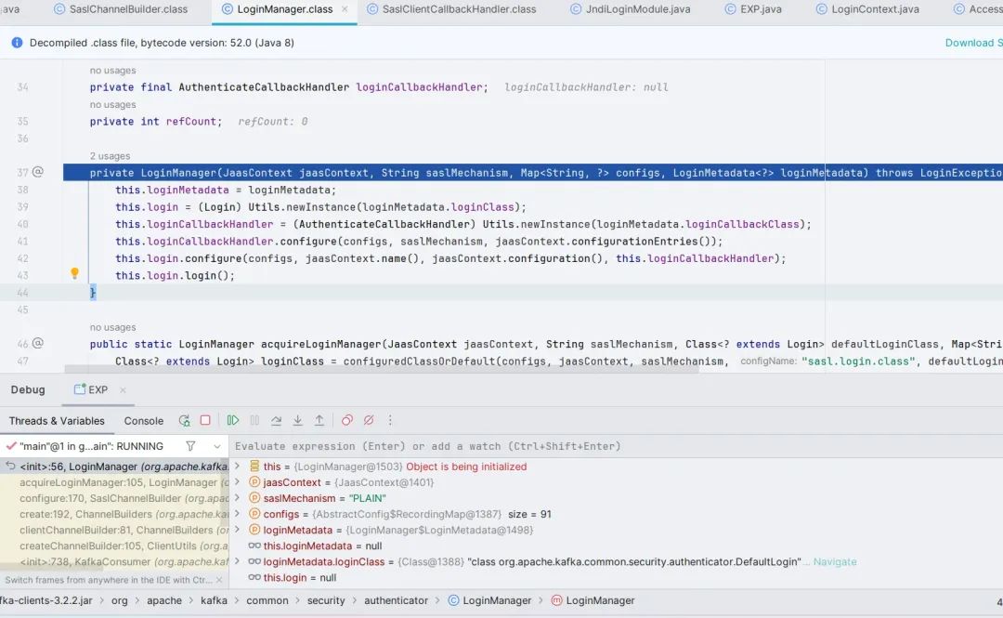
Task: Click the lightbulb intention icon on line 43
Action: click(x=75, y=273)
